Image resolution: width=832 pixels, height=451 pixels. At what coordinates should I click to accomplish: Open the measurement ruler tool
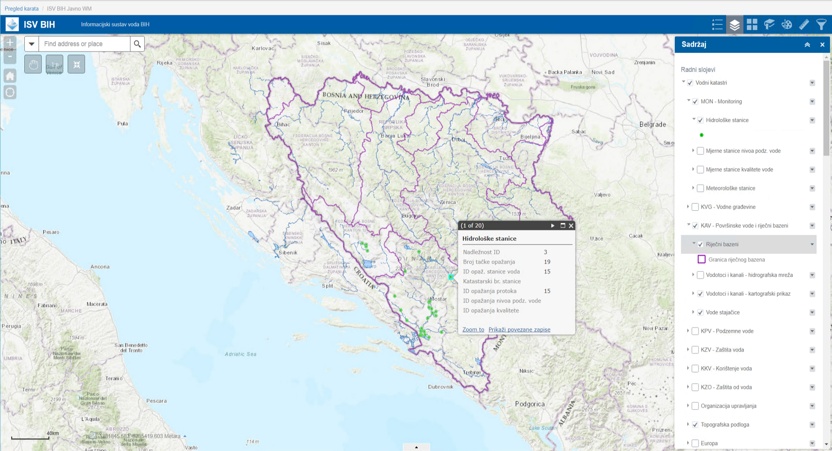pos(804,25)
